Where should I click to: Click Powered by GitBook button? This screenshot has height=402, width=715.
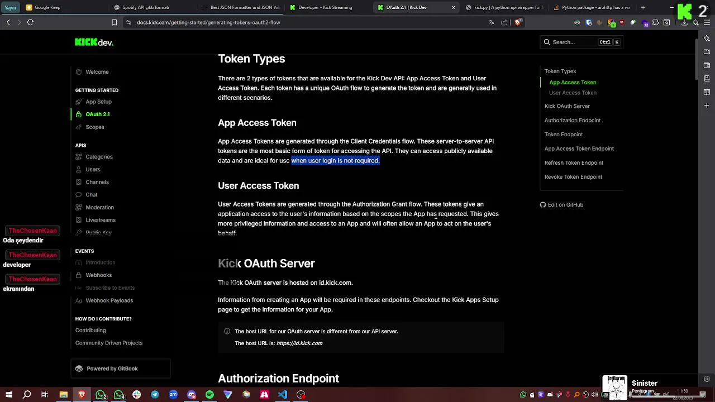120,368
